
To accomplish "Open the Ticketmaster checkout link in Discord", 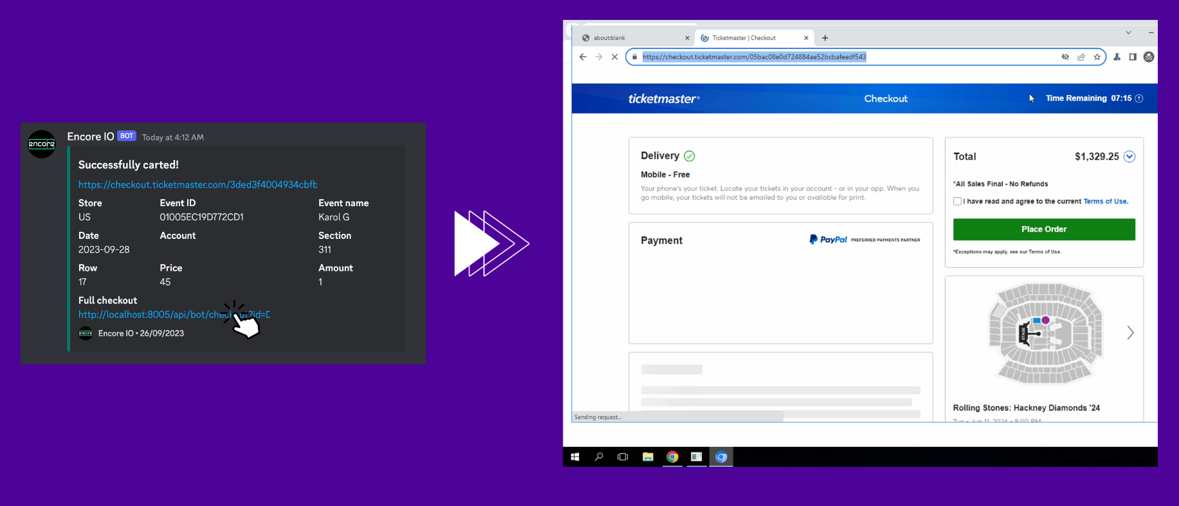I will [x=197, y=185].
